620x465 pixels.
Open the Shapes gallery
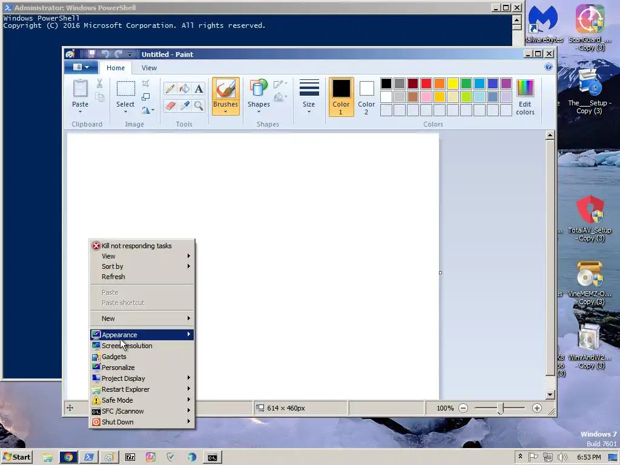(x=259, y=96)
